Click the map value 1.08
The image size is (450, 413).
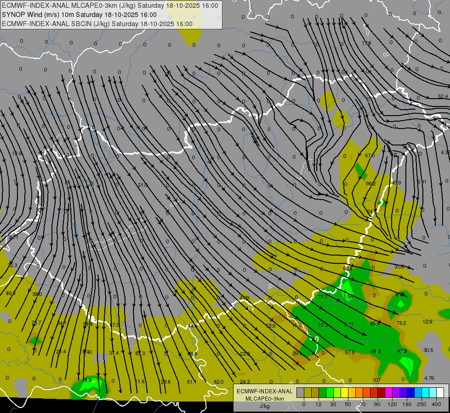(x=366, y=43)
